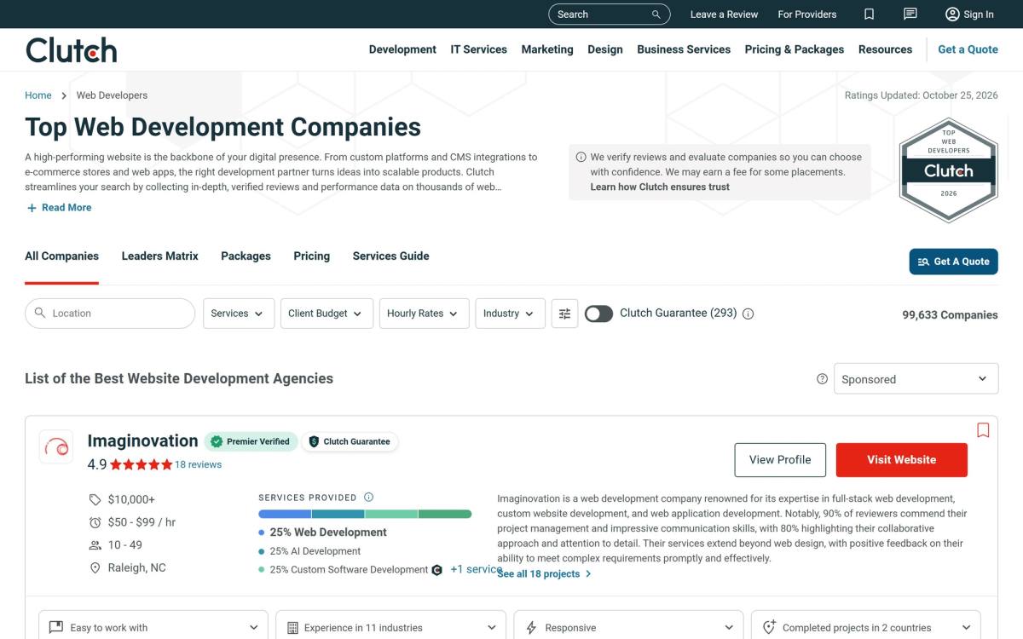Switch to the Pricing tab

pyautogui.click(x=311, y=256)
